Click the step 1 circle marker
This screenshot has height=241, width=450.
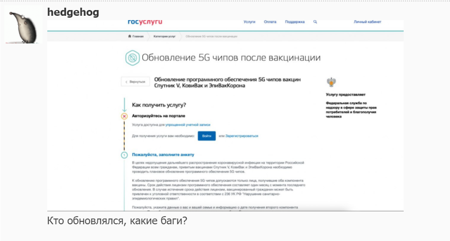click(x=124, y=155)
